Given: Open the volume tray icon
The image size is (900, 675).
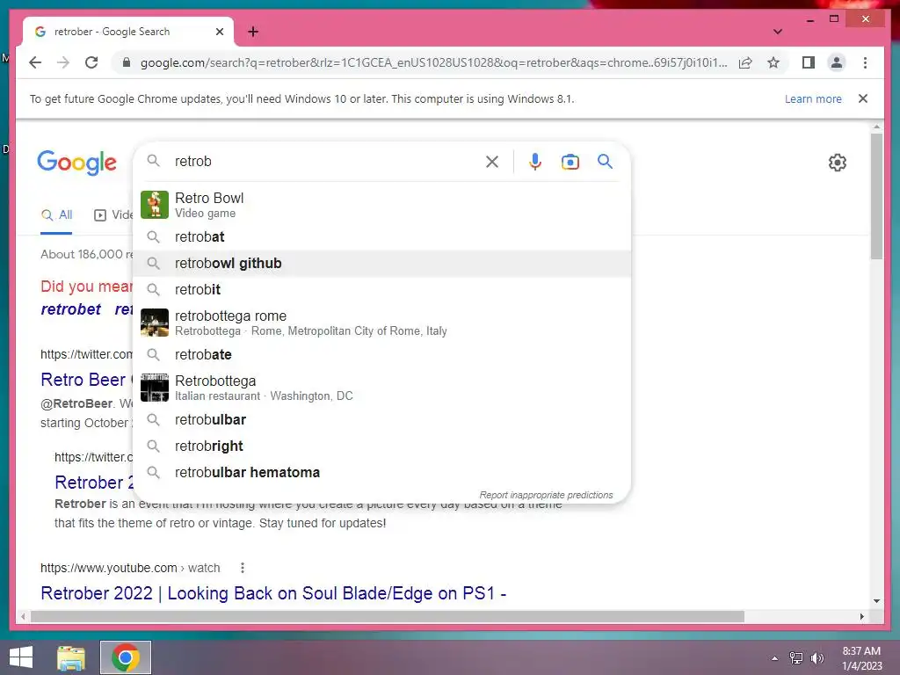Looking at the screenshot, I should pyautogui.click(x=817, y=658).
